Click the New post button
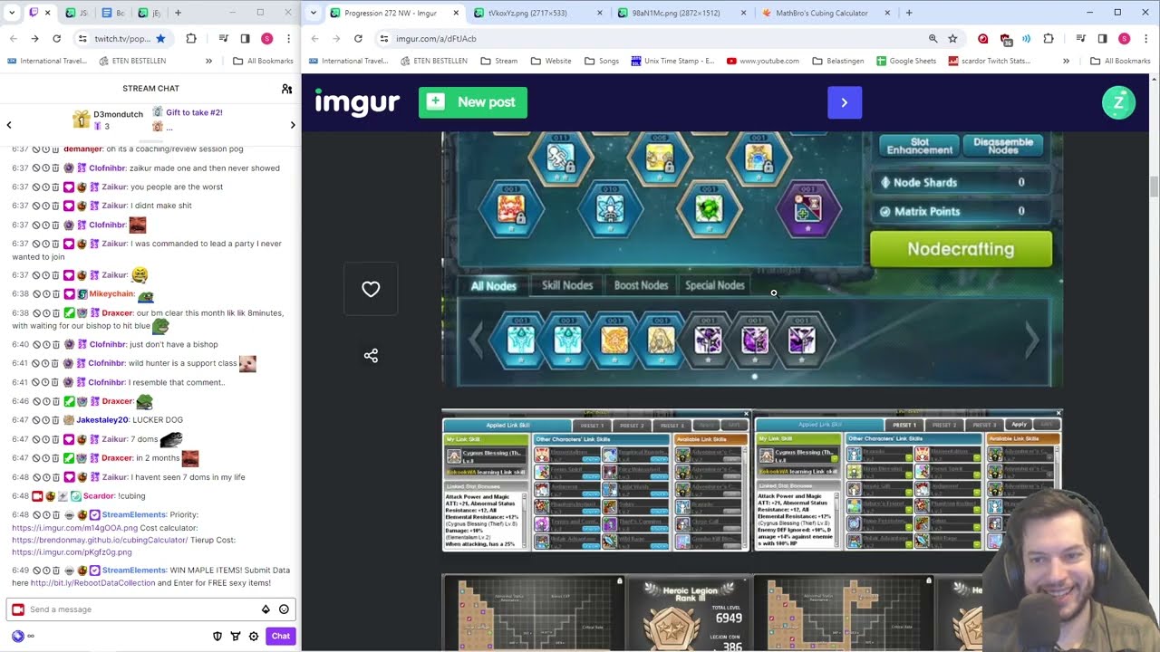The height and width of the screenshot is (652, 1160). click(x=473, y=102)
